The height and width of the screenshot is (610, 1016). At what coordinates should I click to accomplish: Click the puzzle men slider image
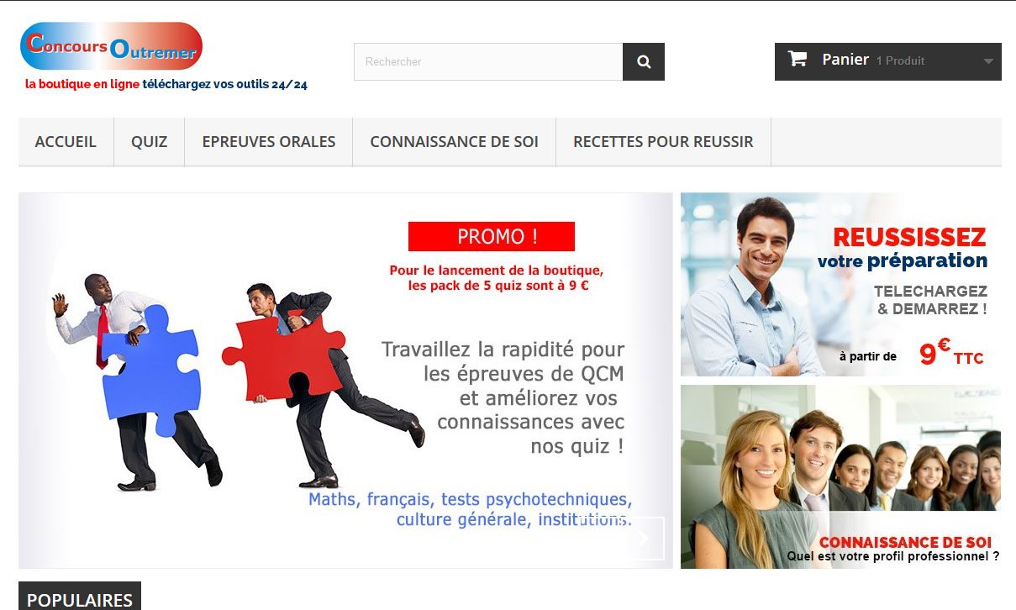pos(345,381)
